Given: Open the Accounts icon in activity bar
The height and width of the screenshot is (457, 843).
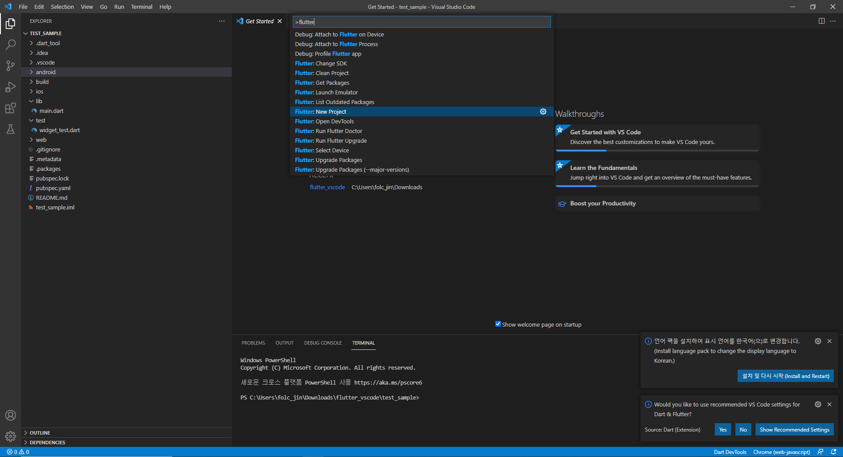Looking at the screenshot, I should click(x=11, y=415).
